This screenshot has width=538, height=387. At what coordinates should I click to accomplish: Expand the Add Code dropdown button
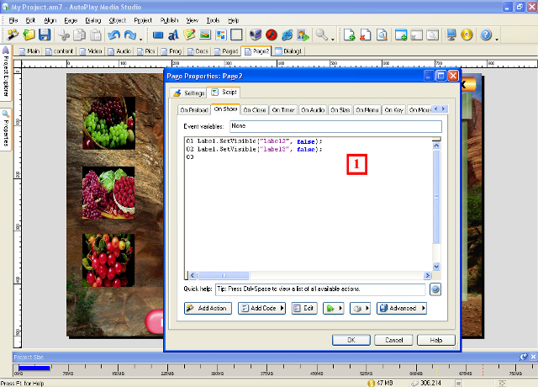pyautogui.click(x=261, y=309)
